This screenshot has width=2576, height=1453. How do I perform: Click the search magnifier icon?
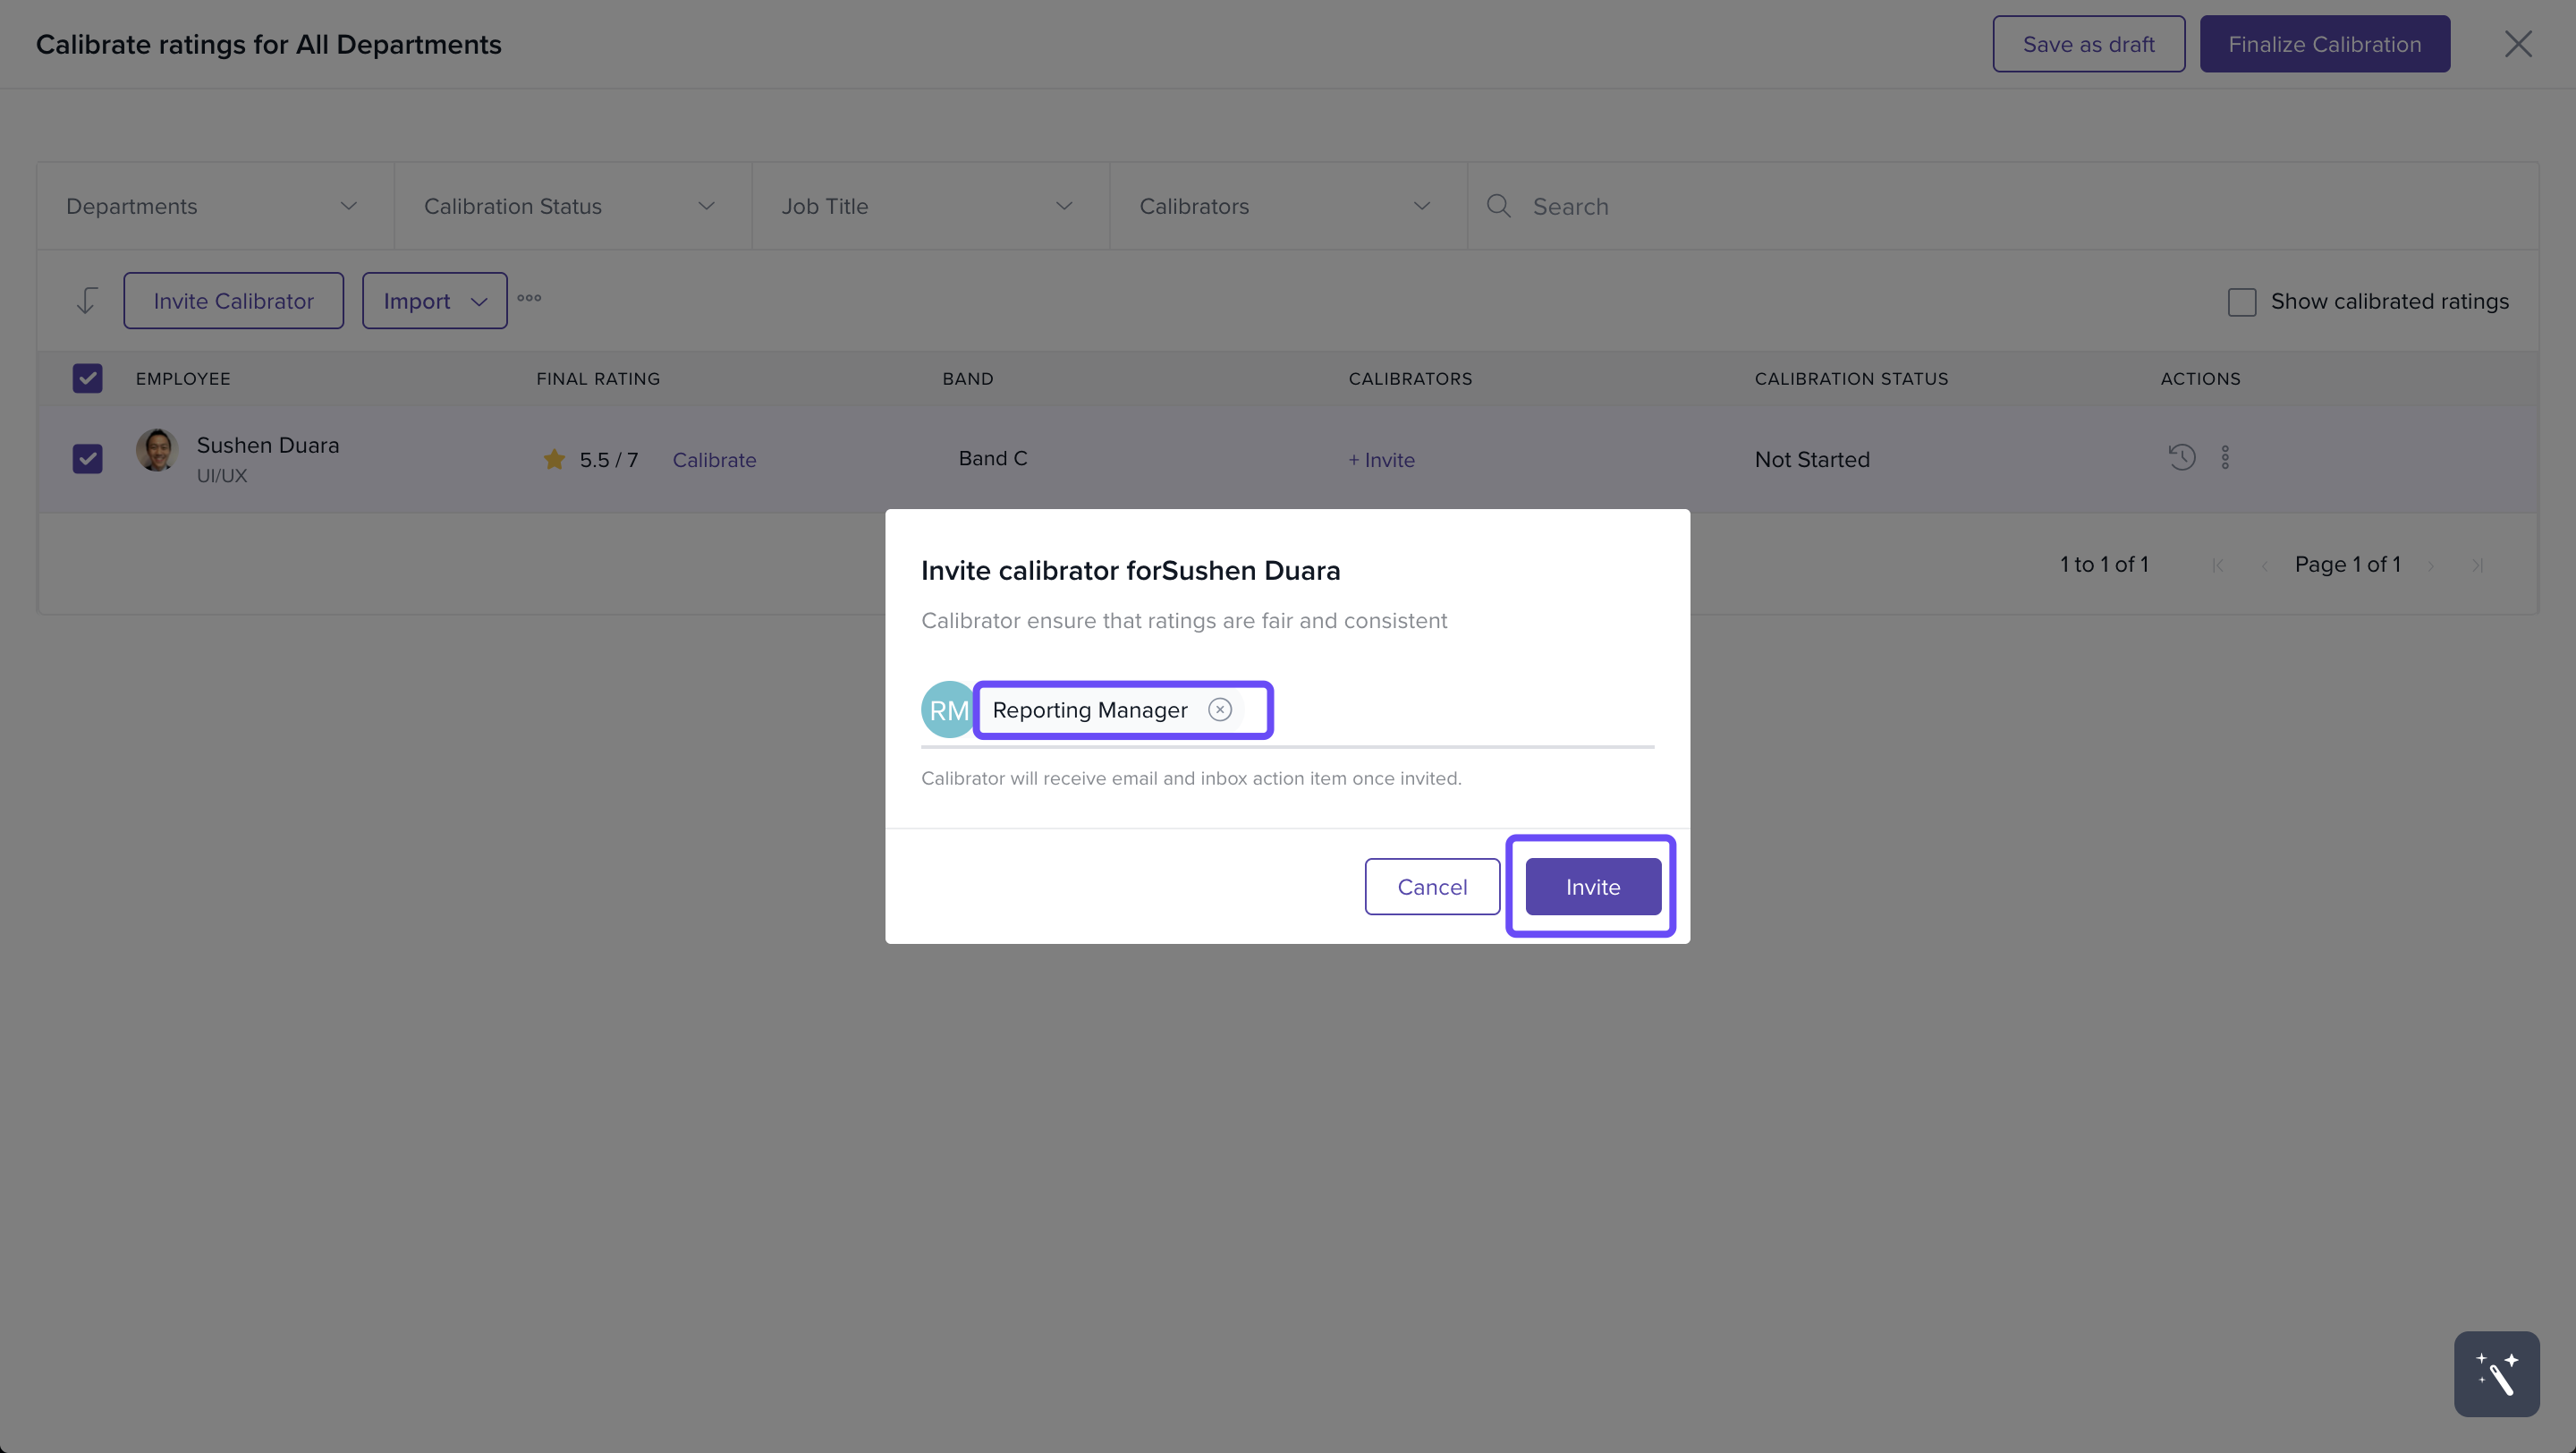click(1498, 206)
